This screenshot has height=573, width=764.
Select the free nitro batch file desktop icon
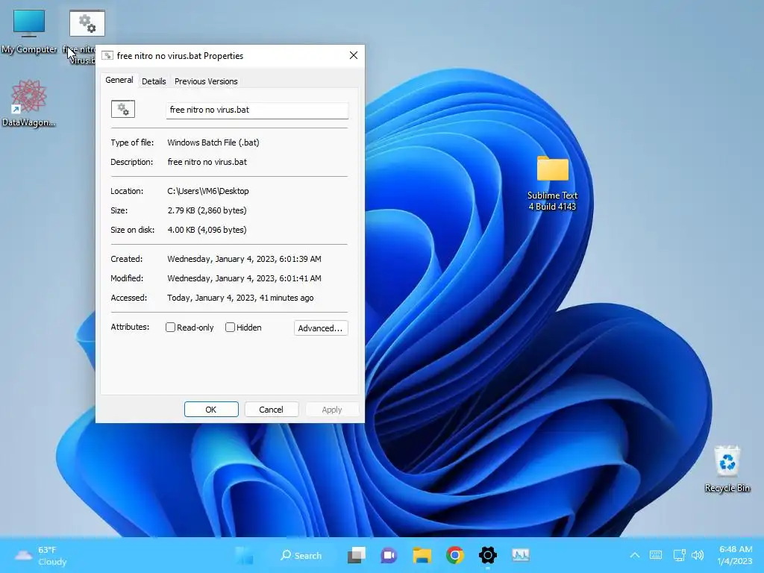[87, 24]
